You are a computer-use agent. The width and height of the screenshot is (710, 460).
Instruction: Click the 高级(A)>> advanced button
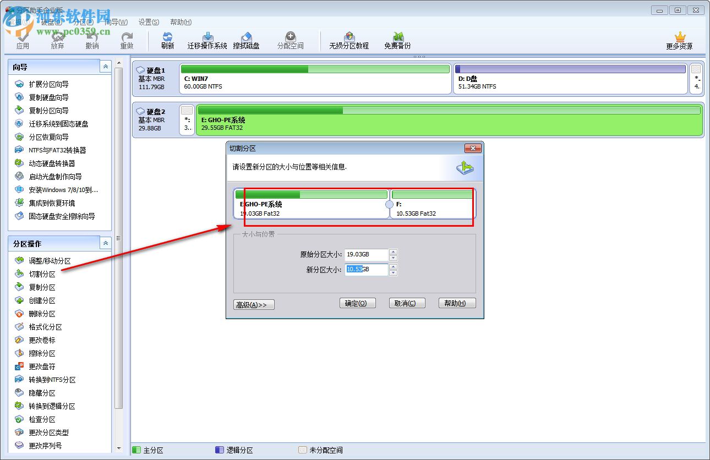(253, 303)
